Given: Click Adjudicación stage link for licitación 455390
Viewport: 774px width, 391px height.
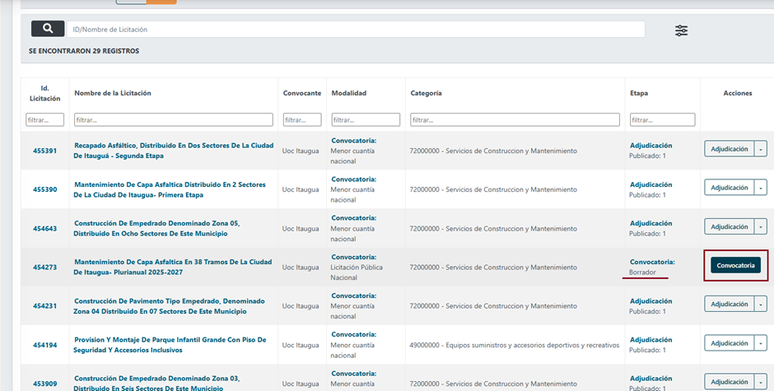Looking at the screenshot, I should tap(650, 184).
